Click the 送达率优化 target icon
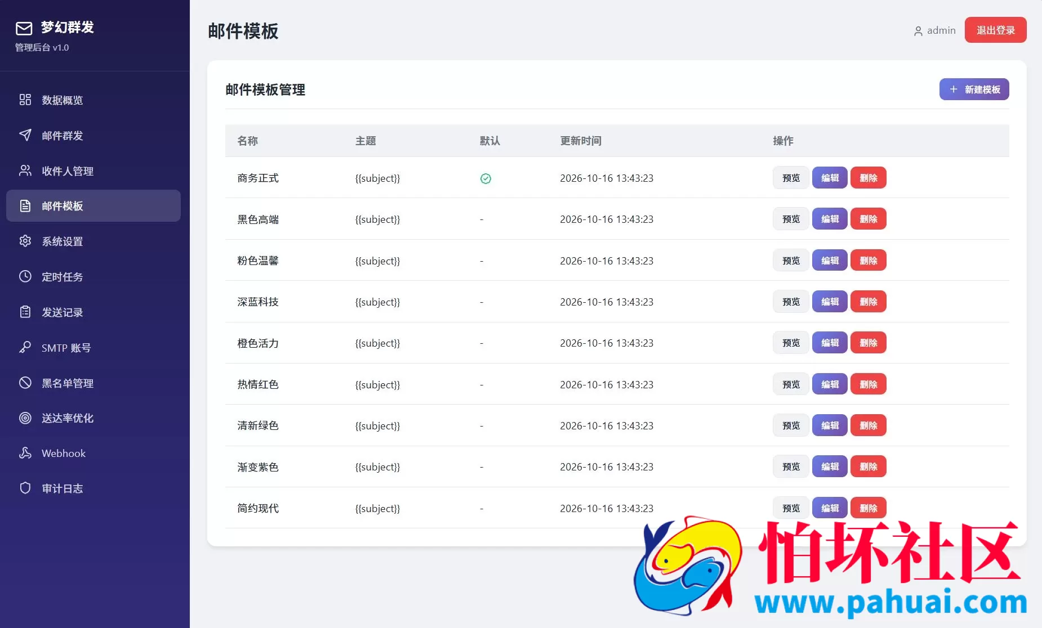This screenshot has width=1042, height=628. click(25, 418)
